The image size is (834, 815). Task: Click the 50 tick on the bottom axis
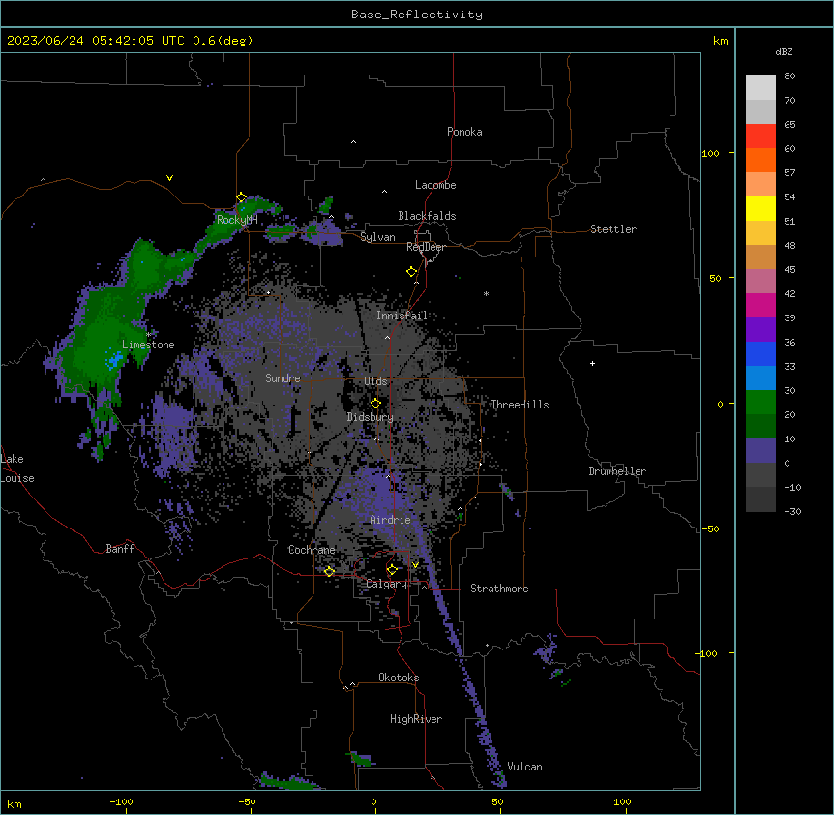tap(498, 802)
